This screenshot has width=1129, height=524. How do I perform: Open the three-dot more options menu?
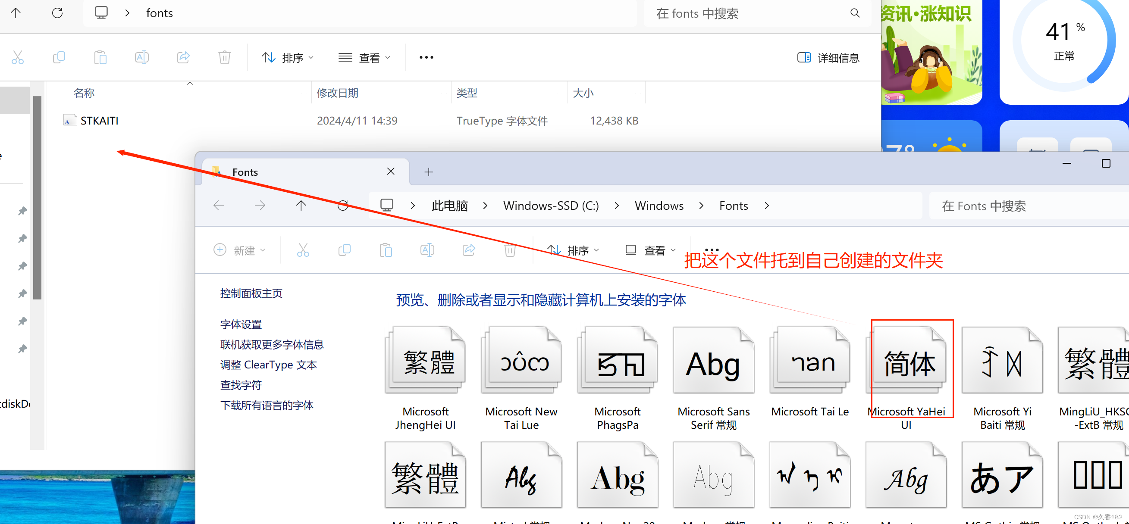(x=426, y=57)
